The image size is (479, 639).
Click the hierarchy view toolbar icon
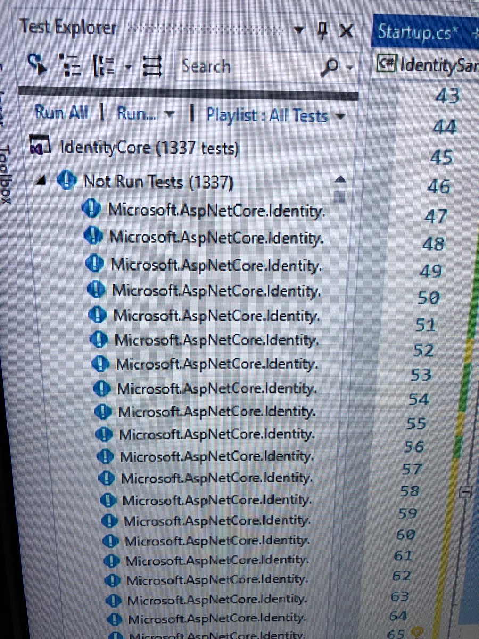pyautogui.click(x=71, y=66)
